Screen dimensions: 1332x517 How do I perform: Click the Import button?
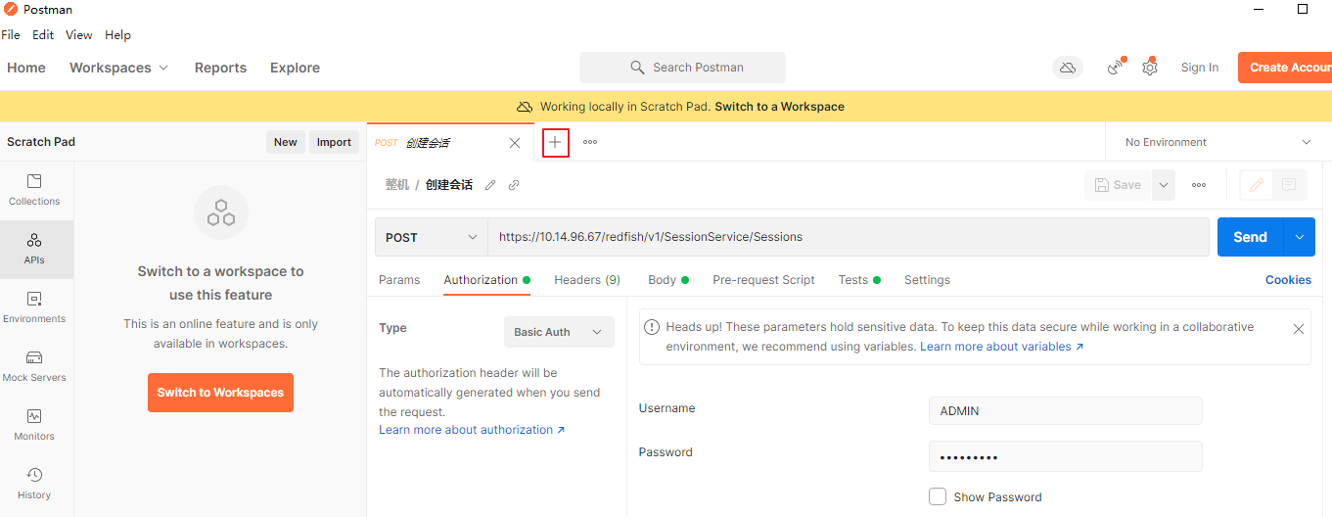point(334,142)
